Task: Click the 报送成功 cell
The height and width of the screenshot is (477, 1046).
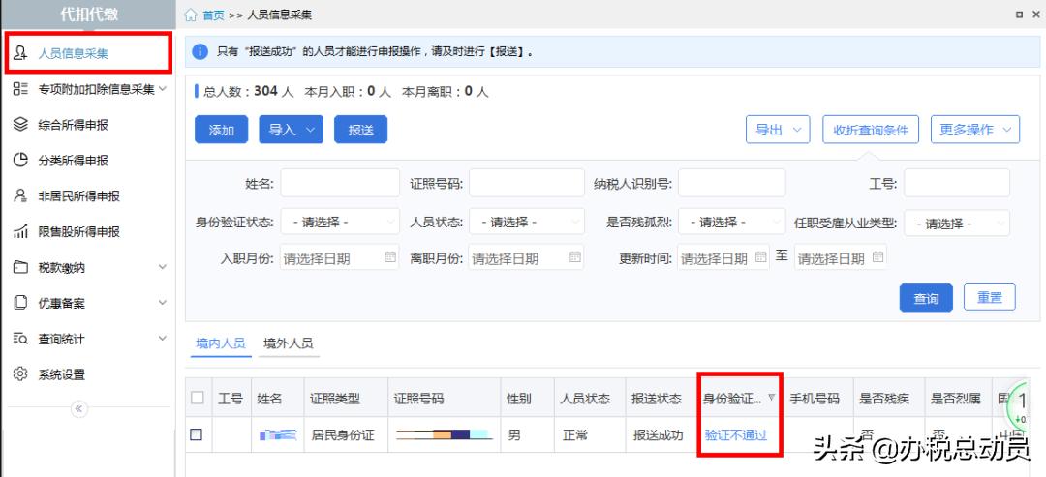Action: coord(659,435)
